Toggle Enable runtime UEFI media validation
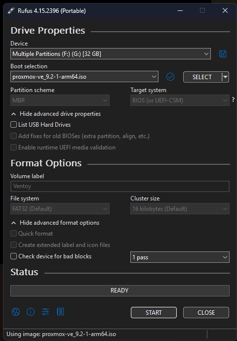Image resolution: width=237 pixels, height=341 pixels. tap(13, 147)
